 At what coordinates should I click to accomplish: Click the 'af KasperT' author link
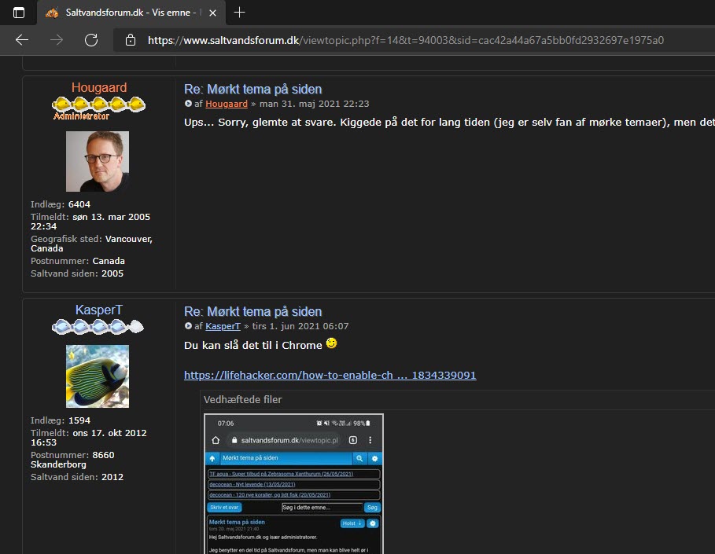[223, 326]
